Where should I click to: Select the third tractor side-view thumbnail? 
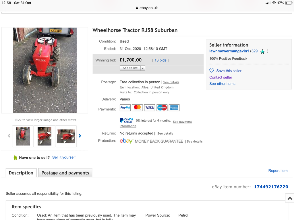point(66,136)
